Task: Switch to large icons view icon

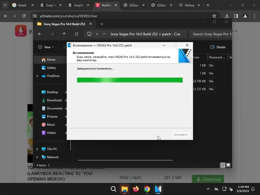Action: [228, 165]
